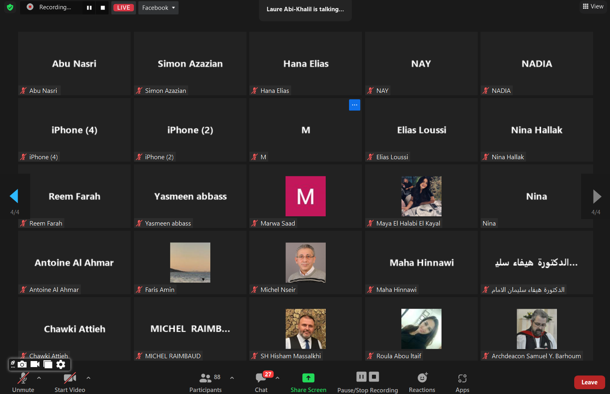Select Faris Amin's video tile photo
610x394 pixels.
click(x=190, y=263)
